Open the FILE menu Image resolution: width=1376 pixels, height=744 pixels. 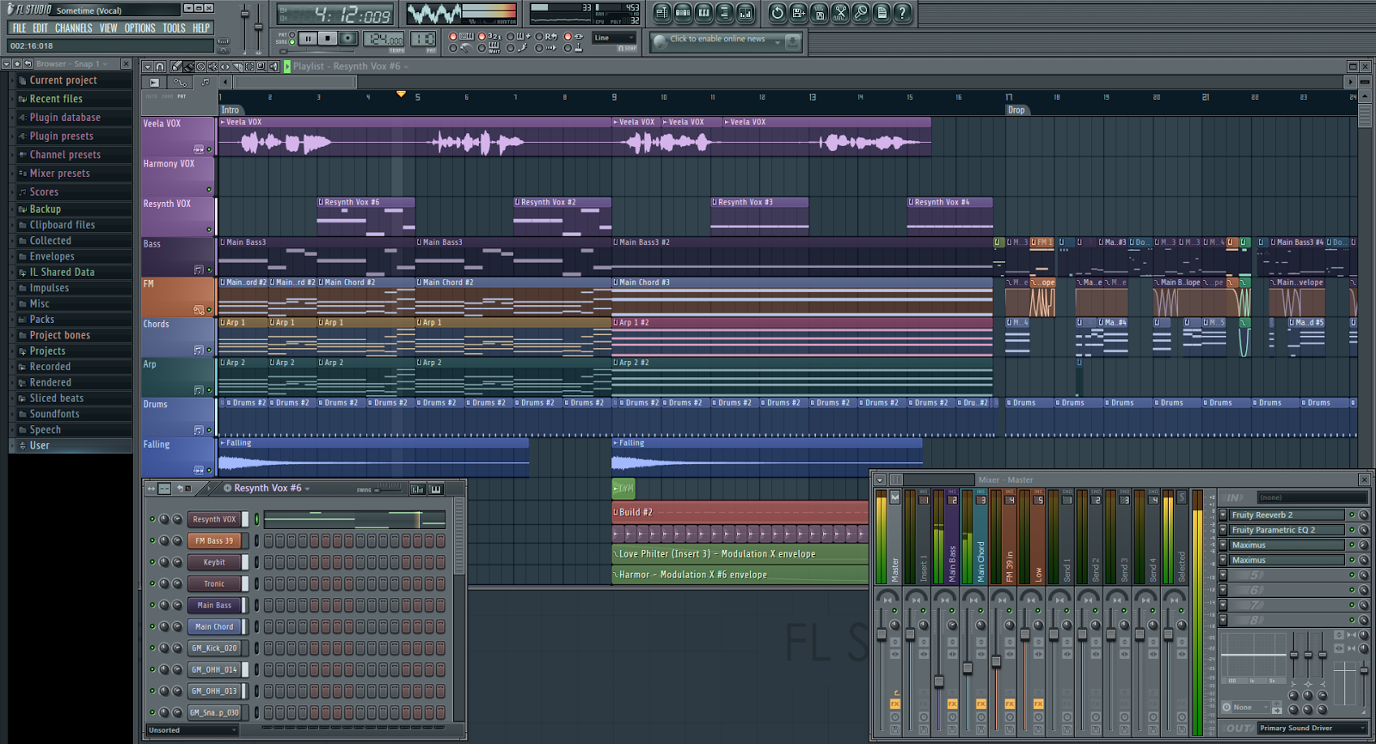[19, 28]
